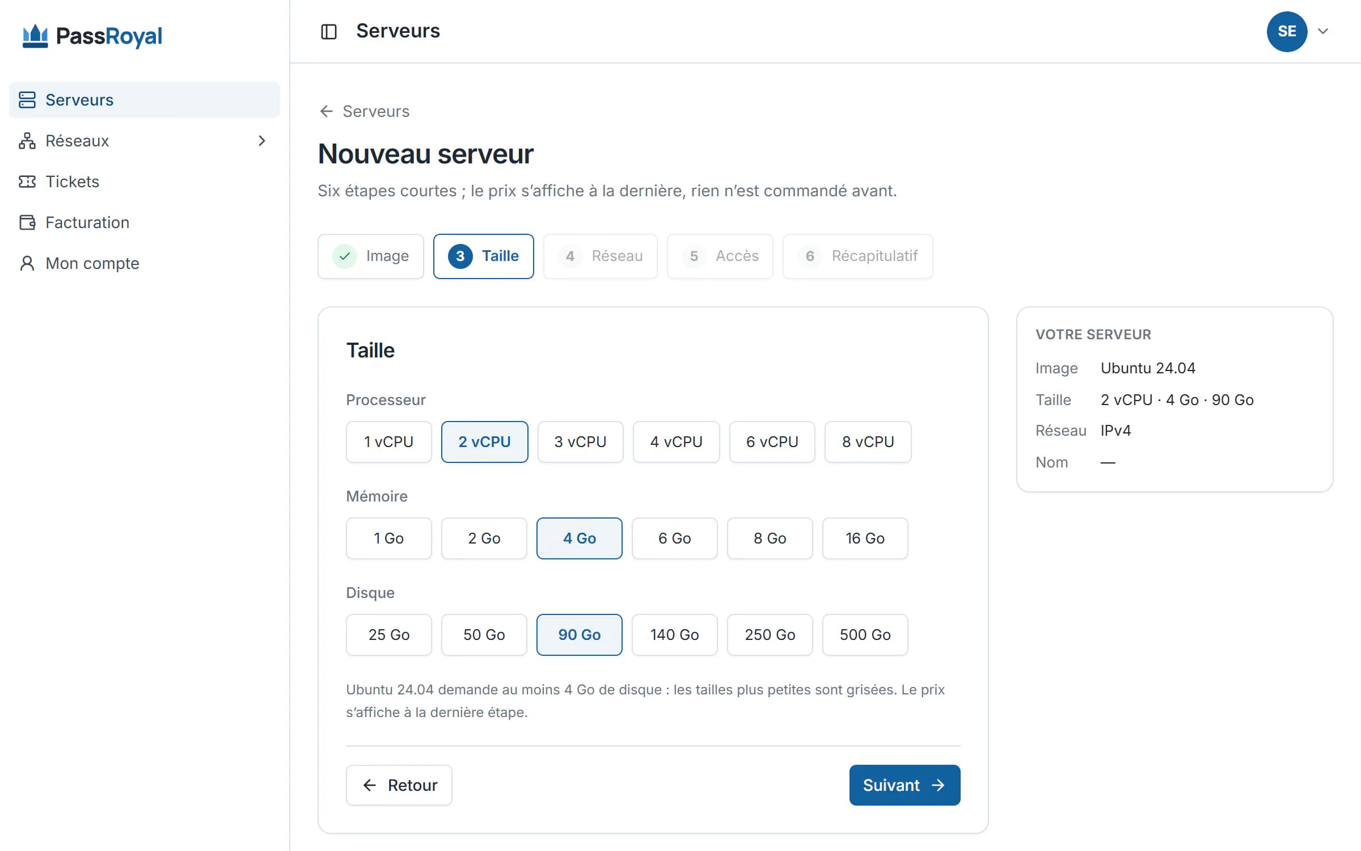Pick the 90 Go disk size
The height and width of the screenshot is (851, 1361).
[x=580, y=635]
